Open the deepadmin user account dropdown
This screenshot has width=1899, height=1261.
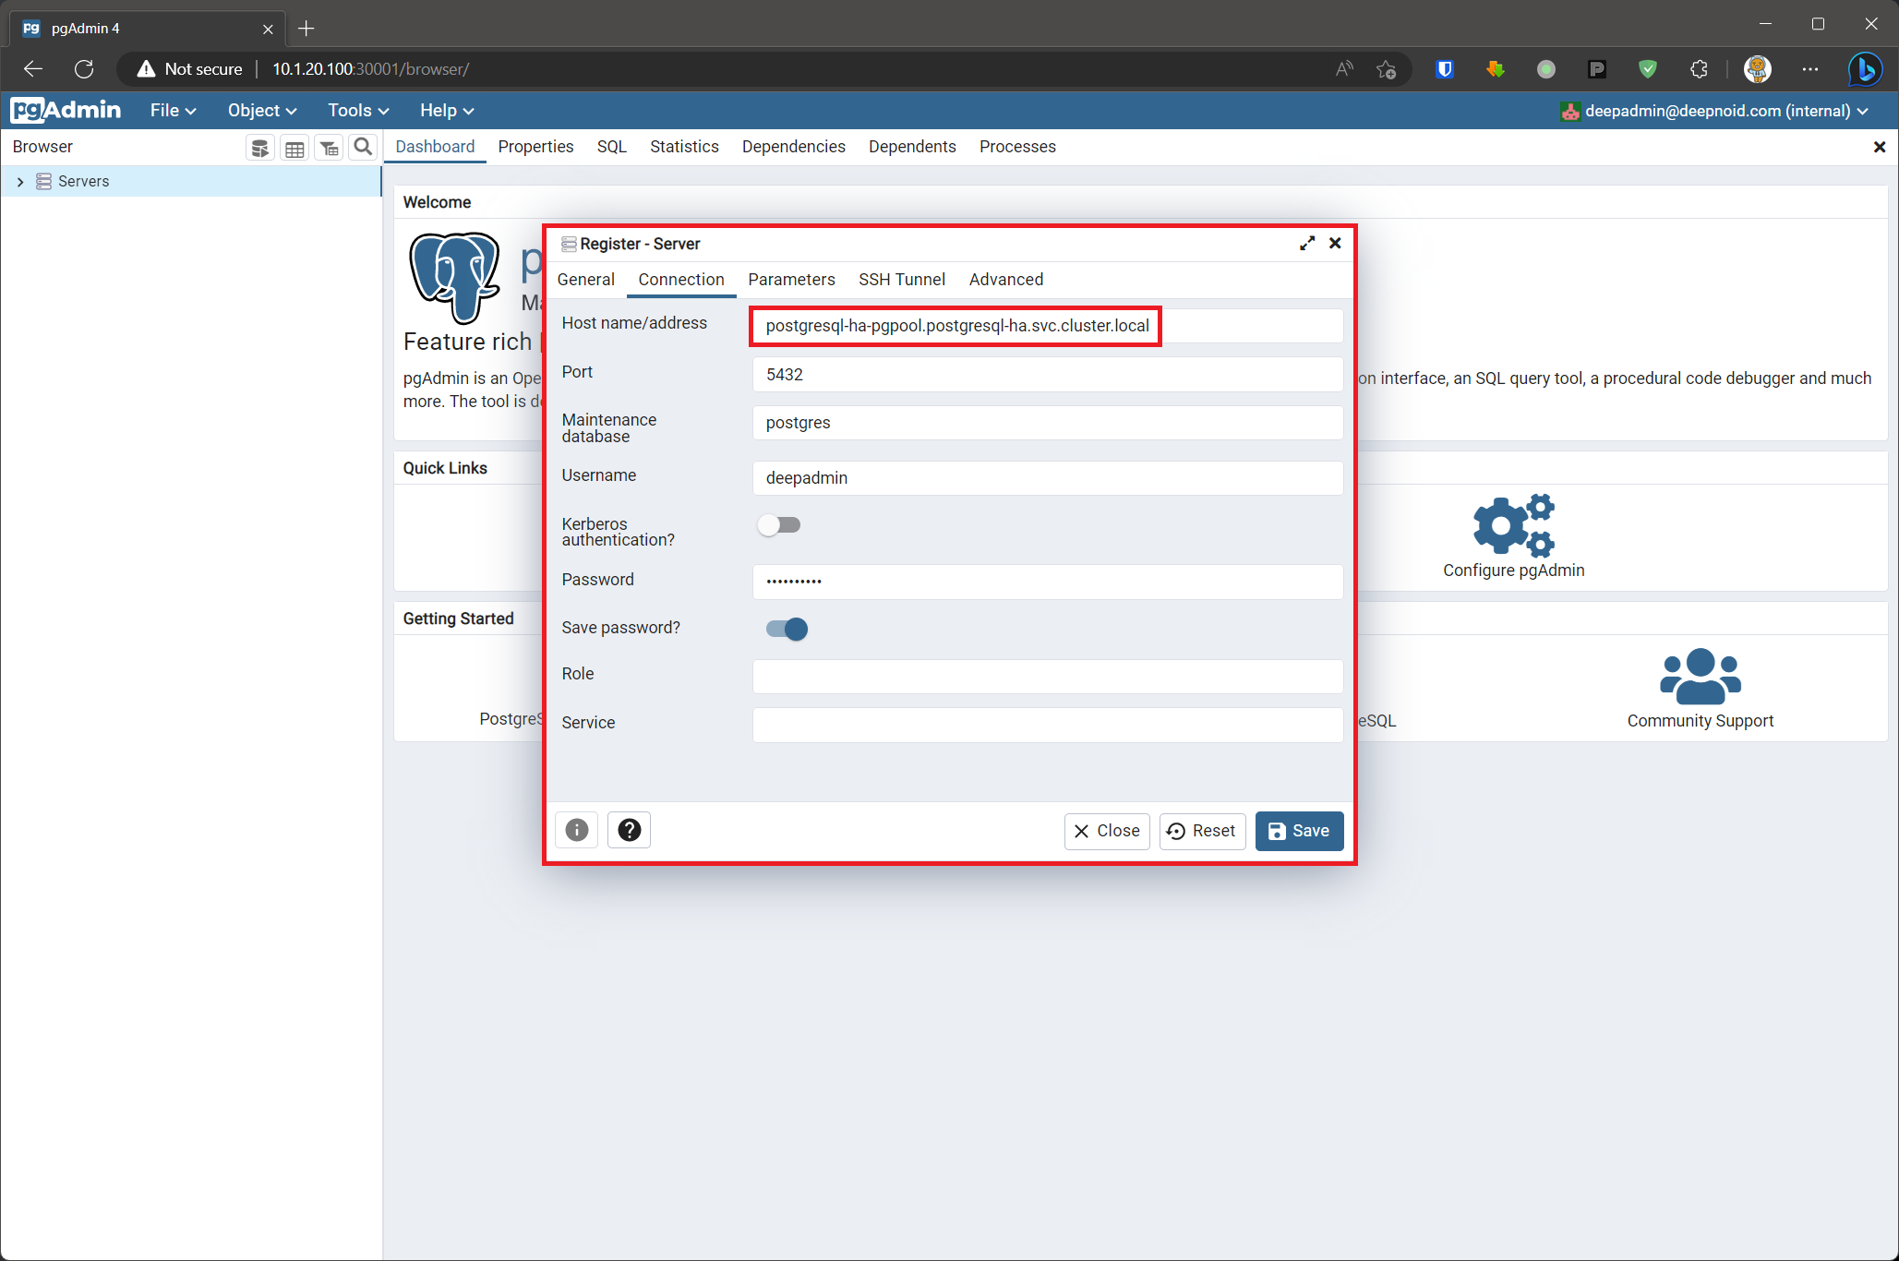click(x=1715, y=111)
